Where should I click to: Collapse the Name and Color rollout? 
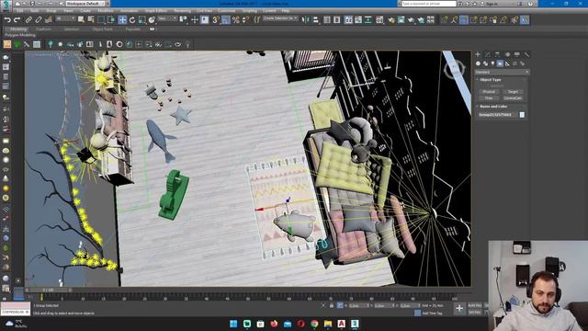493,107
